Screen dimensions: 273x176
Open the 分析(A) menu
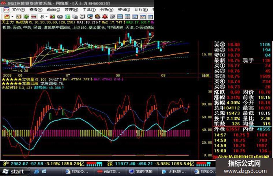coord(107,10)
